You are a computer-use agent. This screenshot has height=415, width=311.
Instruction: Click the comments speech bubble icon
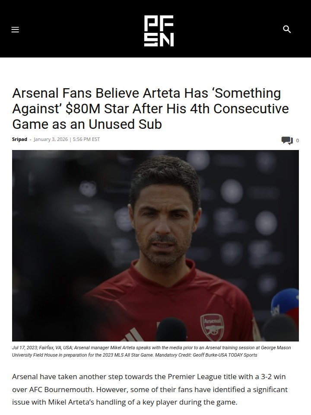click(287, 140)
